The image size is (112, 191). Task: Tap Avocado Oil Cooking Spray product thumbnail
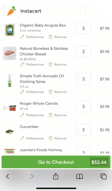(x=10, y=81)
